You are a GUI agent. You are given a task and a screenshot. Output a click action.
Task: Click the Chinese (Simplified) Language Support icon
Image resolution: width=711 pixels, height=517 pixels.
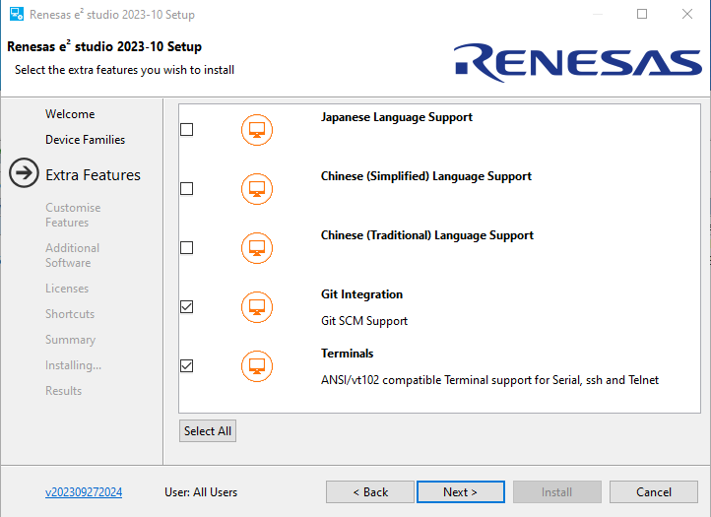(x=257, y=189)
